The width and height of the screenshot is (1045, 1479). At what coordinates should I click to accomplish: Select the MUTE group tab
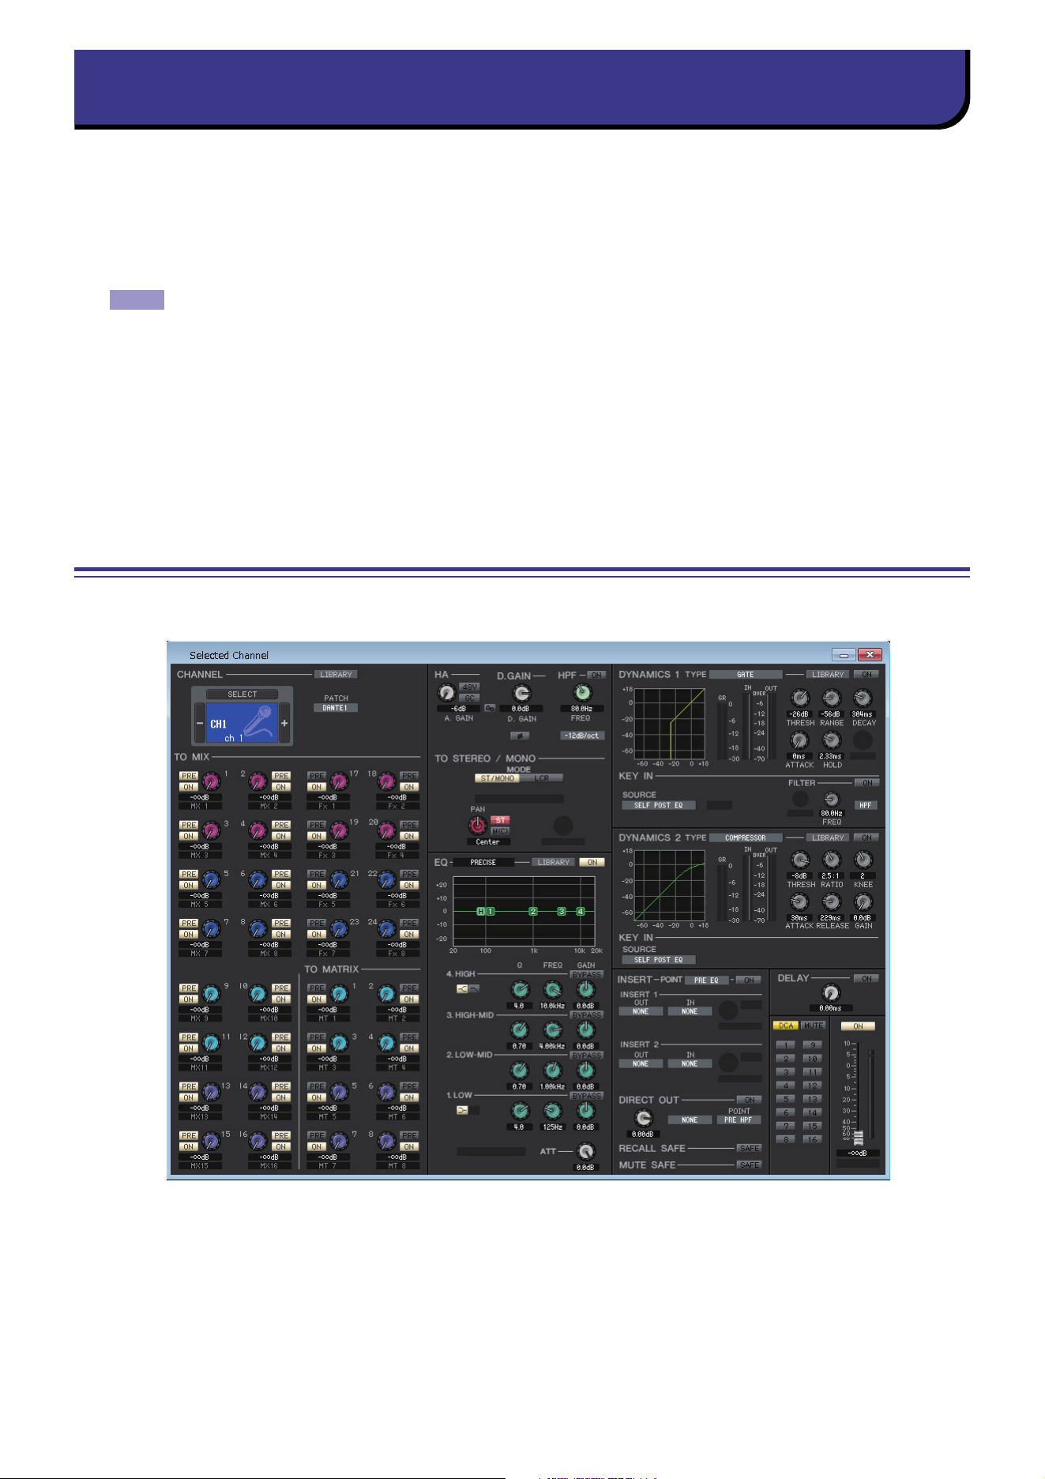tap(814, 1026)
